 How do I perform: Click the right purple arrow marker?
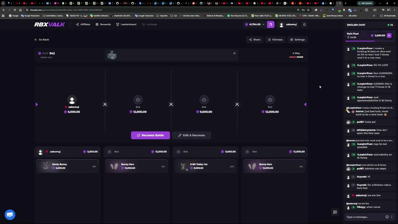click(305, 105)
